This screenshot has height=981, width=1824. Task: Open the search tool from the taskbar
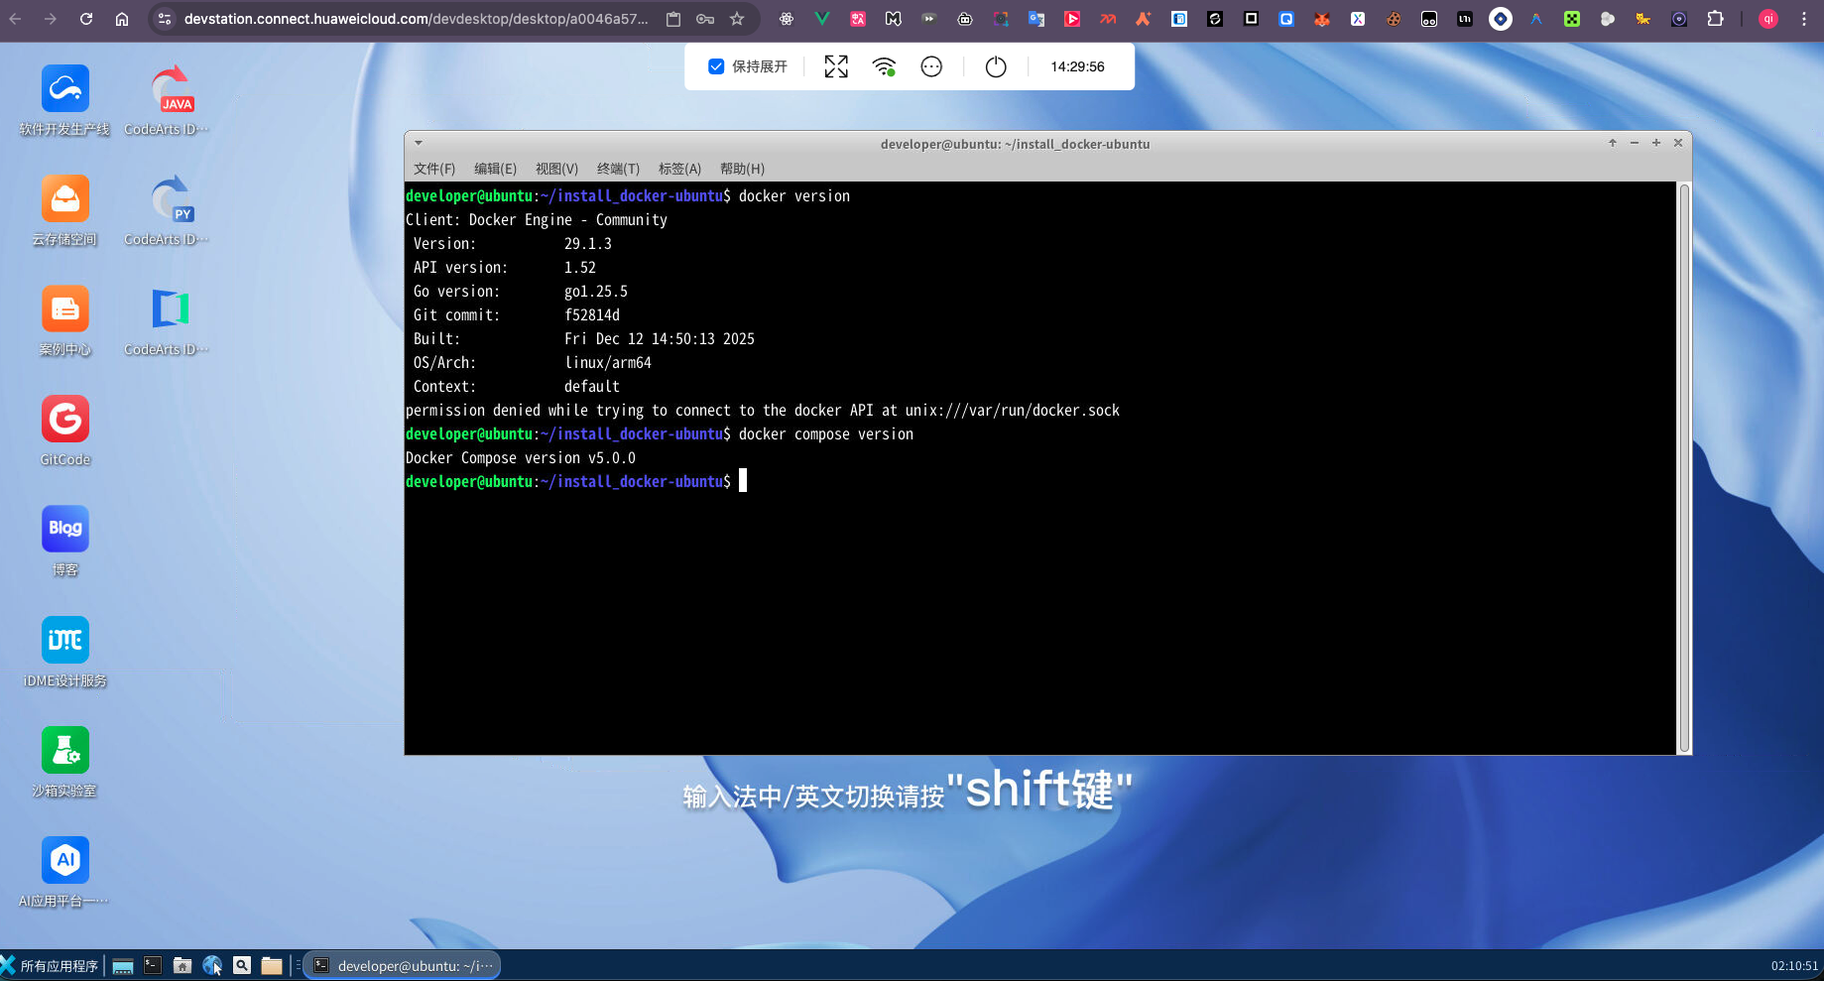242,965
